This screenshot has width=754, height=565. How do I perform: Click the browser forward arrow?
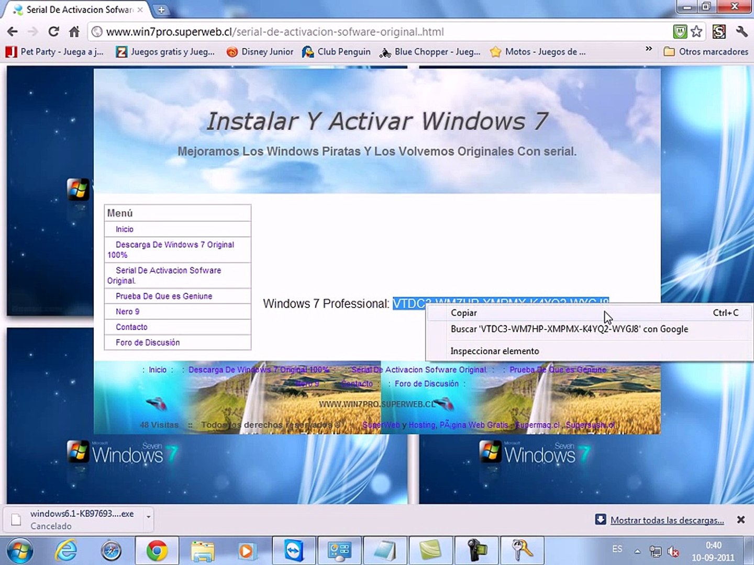point(33,32)
